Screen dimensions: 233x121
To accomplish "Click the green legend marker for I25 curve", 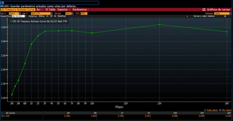I will [10, 21].
